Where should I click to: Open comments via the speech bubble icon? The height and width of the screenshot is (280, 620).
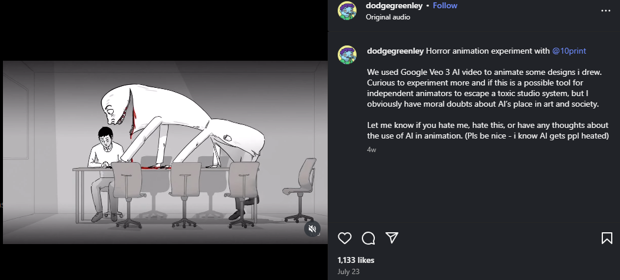[368, 238]
